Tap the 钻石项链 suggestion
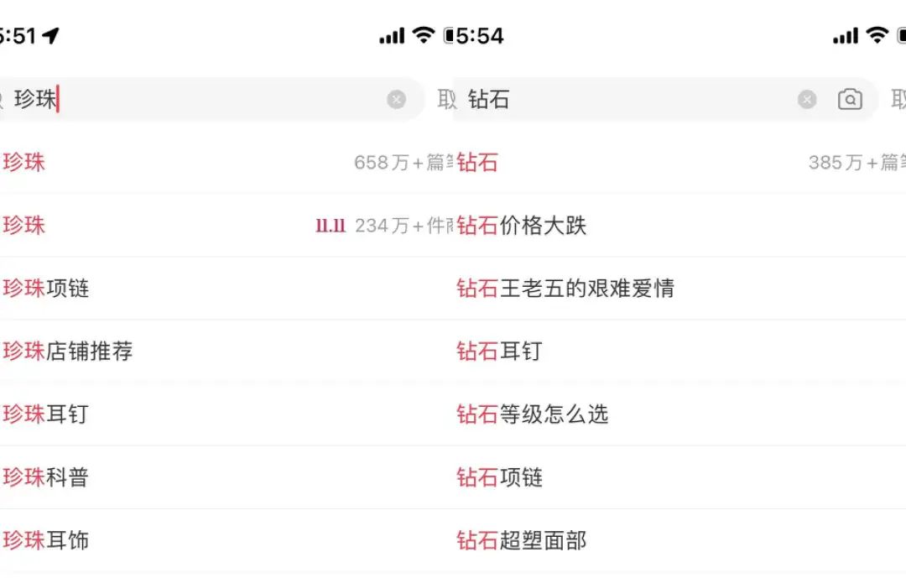 [500, 477]
